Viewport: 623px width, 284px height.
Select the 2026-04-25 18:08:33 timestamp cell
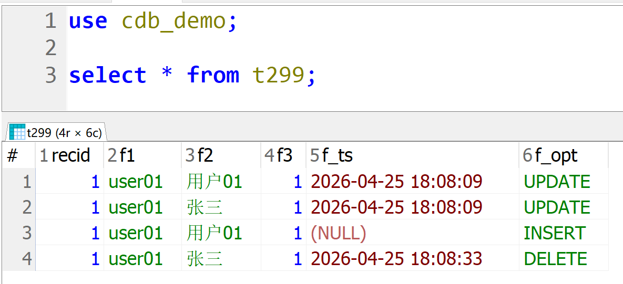396,259
